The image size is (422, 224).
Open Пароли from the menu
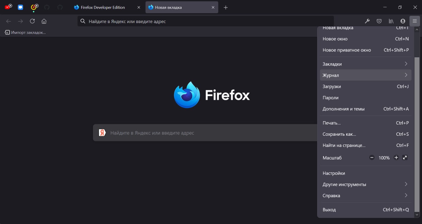(366, 98)
